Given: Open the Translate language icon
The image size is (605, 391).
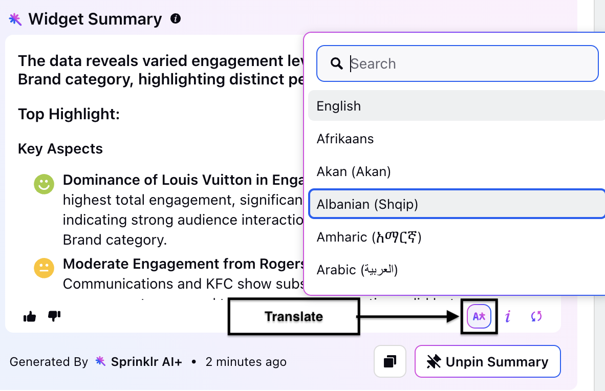Looking at the screenshot, I should 479,316.
